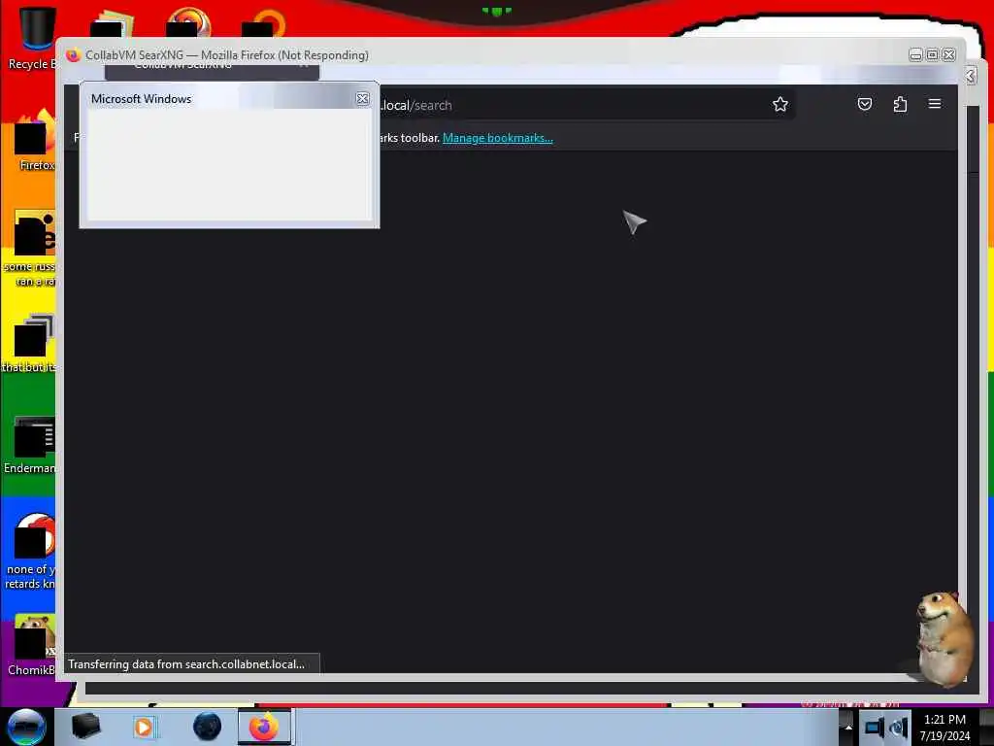This screenshot has width=994, height=746.
Task: Bookmark this page with the star icon
Action: (779, 104)
